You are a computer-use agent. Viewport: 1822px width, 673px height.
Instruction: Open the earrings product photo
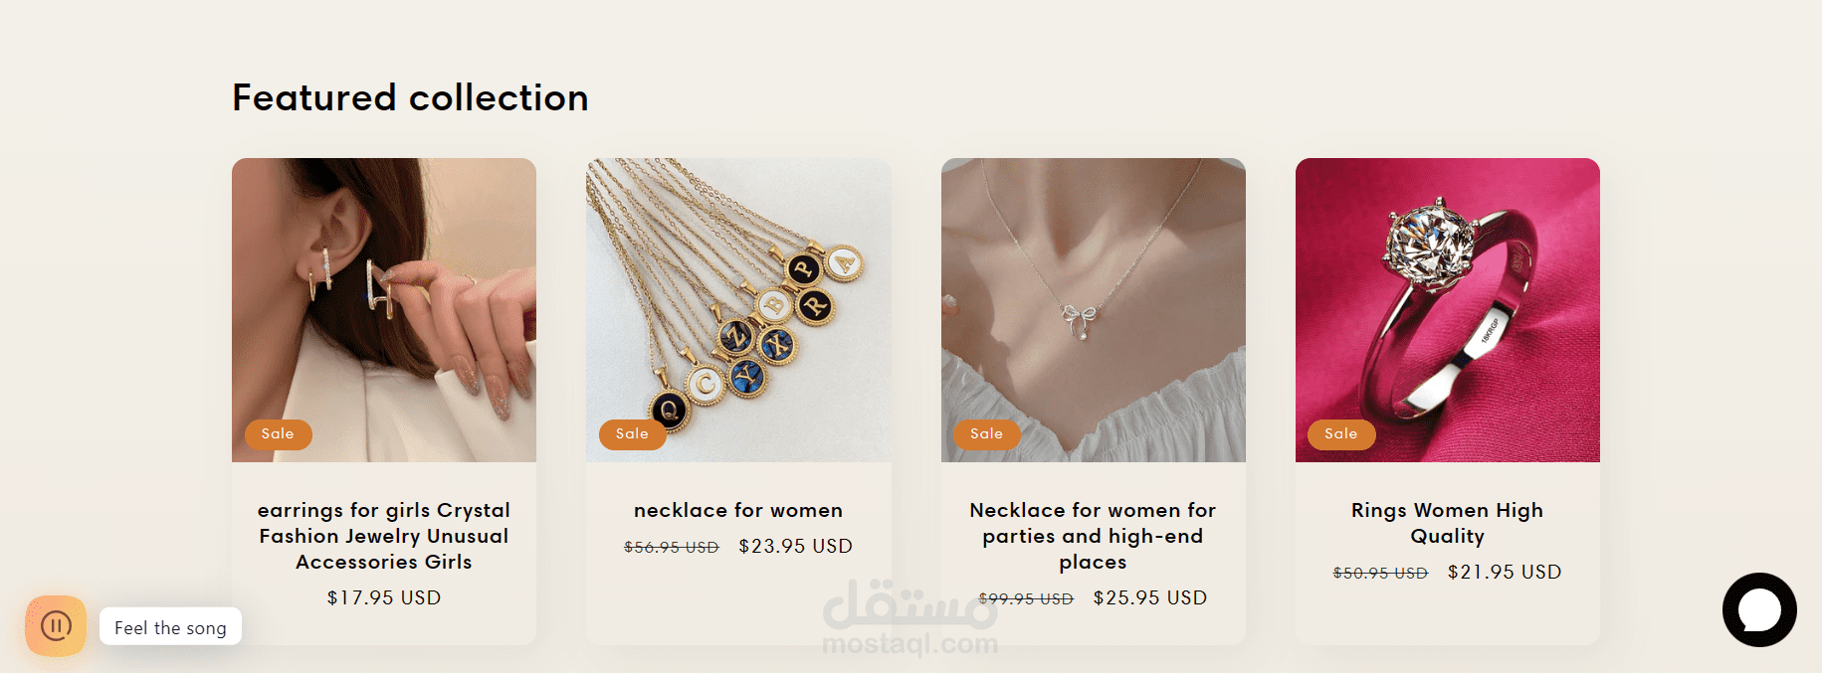384,310
